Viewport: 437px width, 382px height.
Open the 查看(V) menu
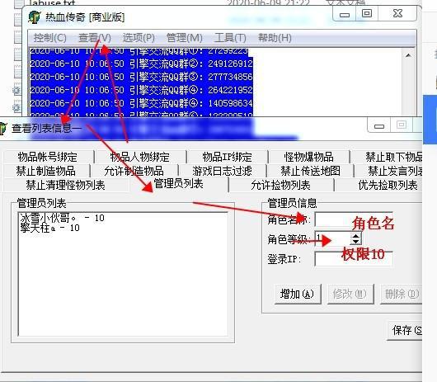coord(95,38)
